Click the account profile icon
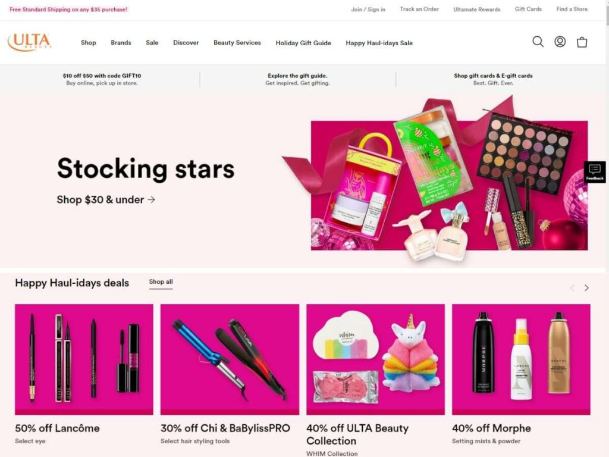The width and height of the screenshot is (609, 457). click(560, 42)
